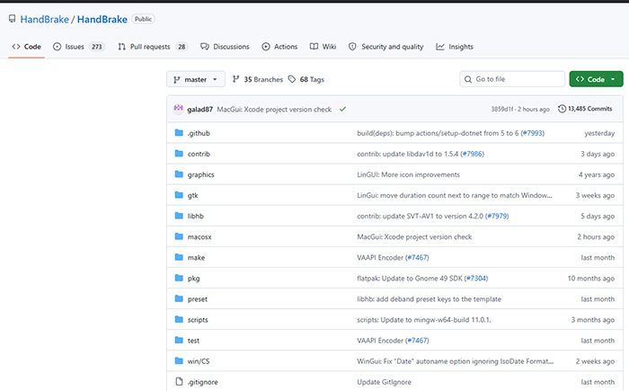Switch to the Issues tab

(79, 47)
